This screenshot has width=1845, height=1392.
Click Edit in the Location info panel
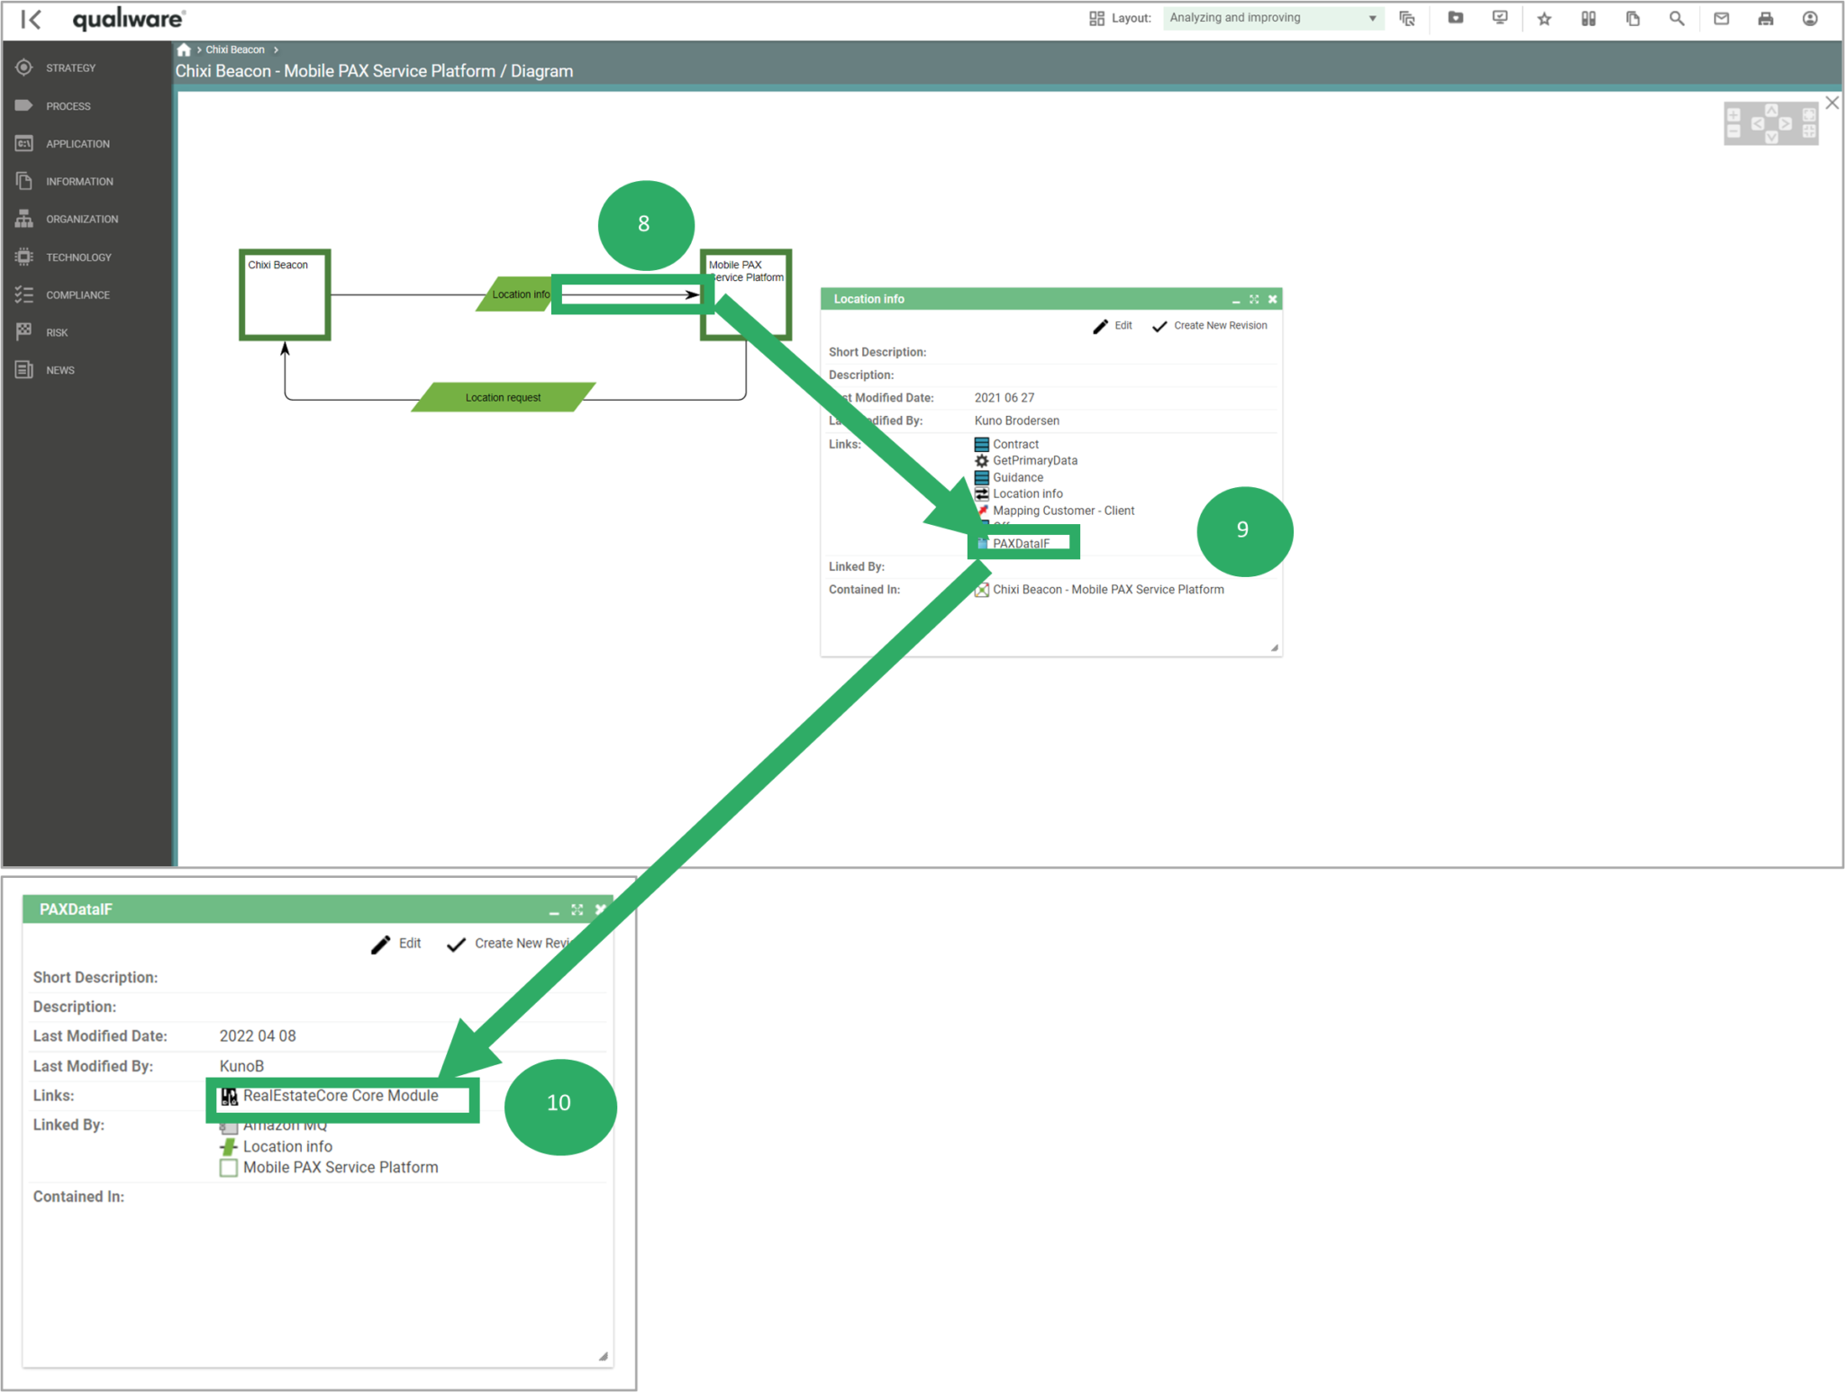tap(1113, 325)
